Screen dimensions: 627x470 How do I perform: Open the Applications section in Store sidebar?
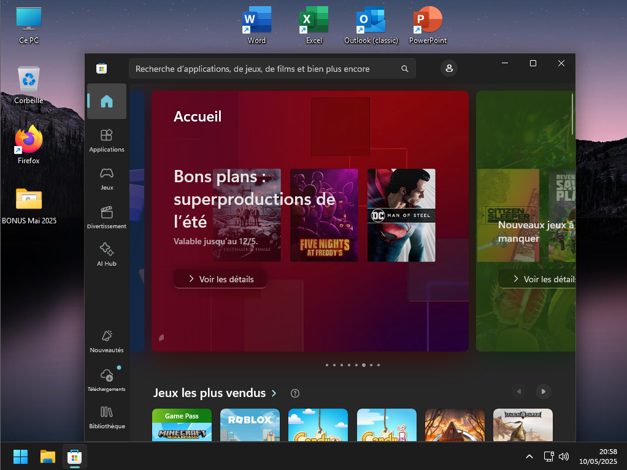pos(107,141)
